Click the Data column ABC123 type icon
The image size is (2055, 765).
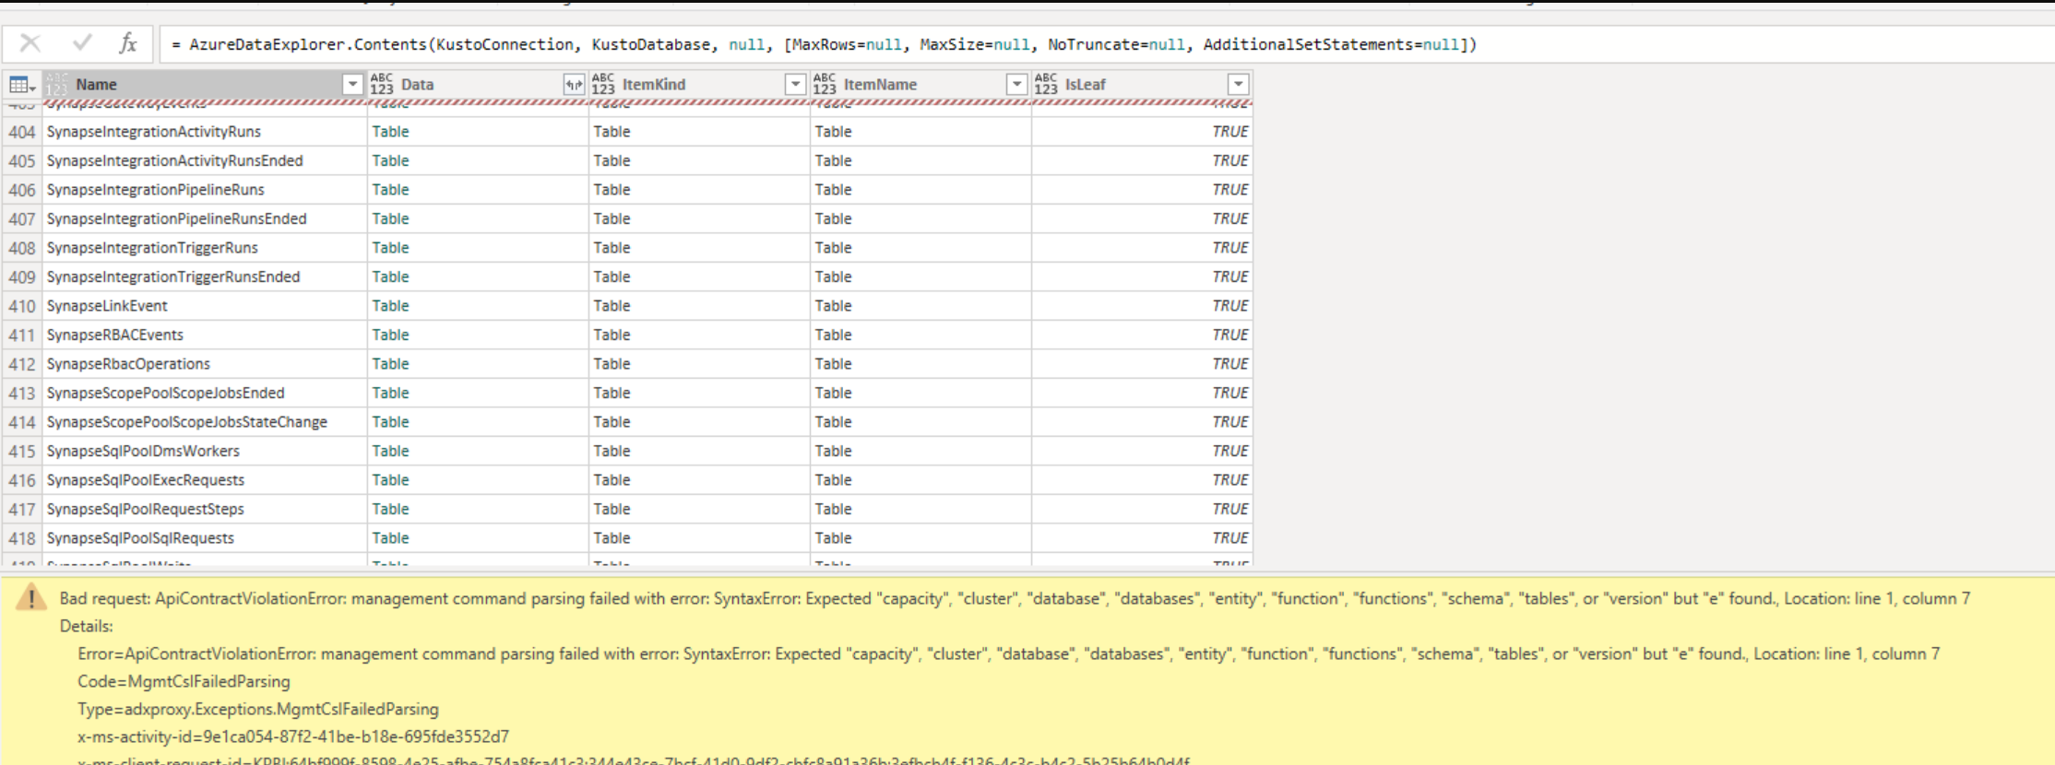(x=381, y=85)
